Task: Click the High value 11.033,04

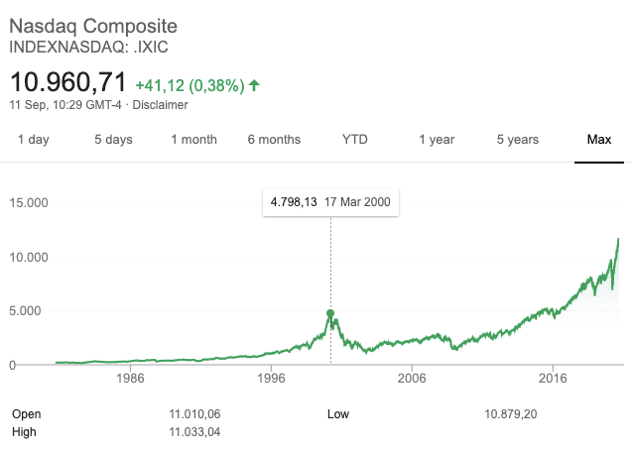Action: coord(194,432)
